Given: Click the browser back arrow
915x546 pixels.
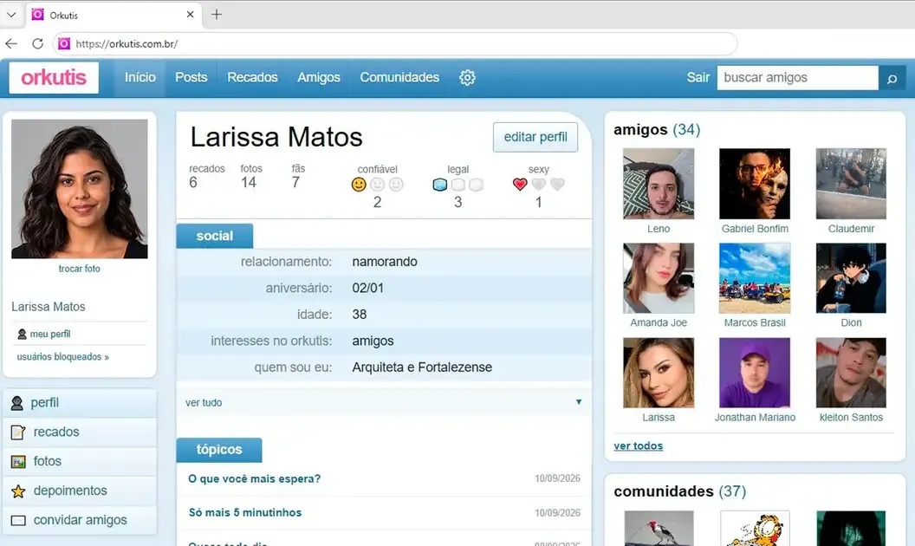Looking at the screenshot, I should (x=11, y=44).
